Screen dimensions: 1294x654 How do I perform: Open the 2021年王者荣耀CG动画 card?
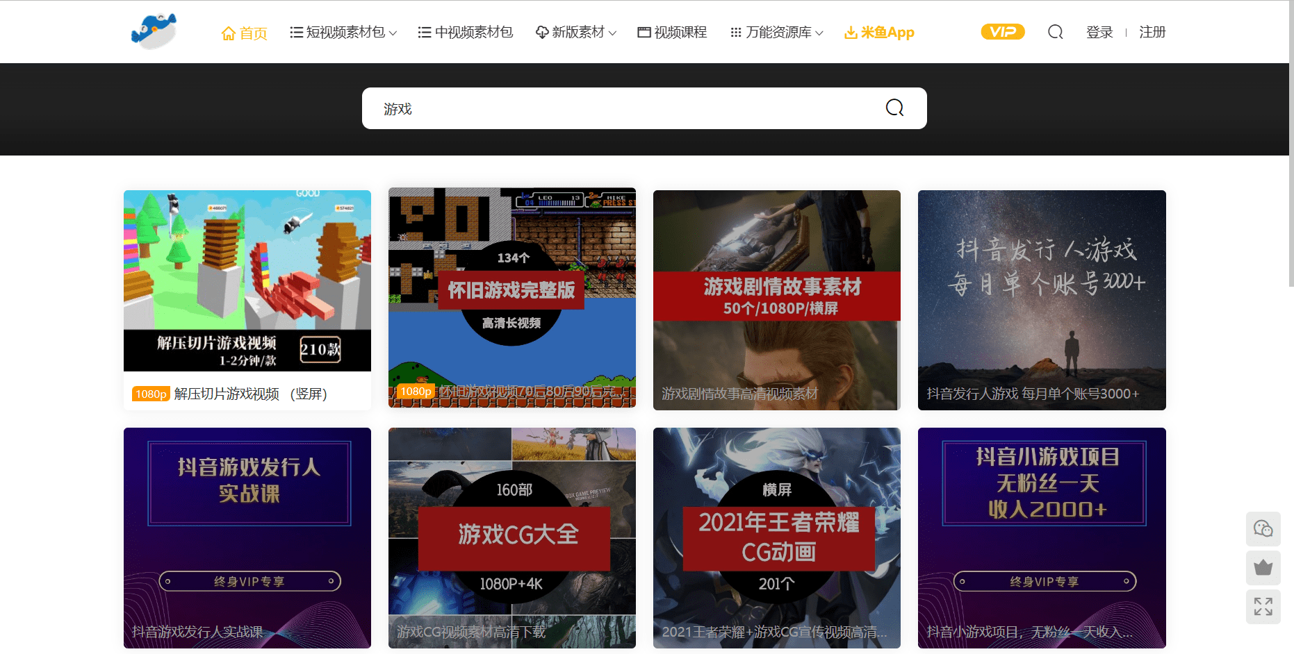click(x=777, y=538)
